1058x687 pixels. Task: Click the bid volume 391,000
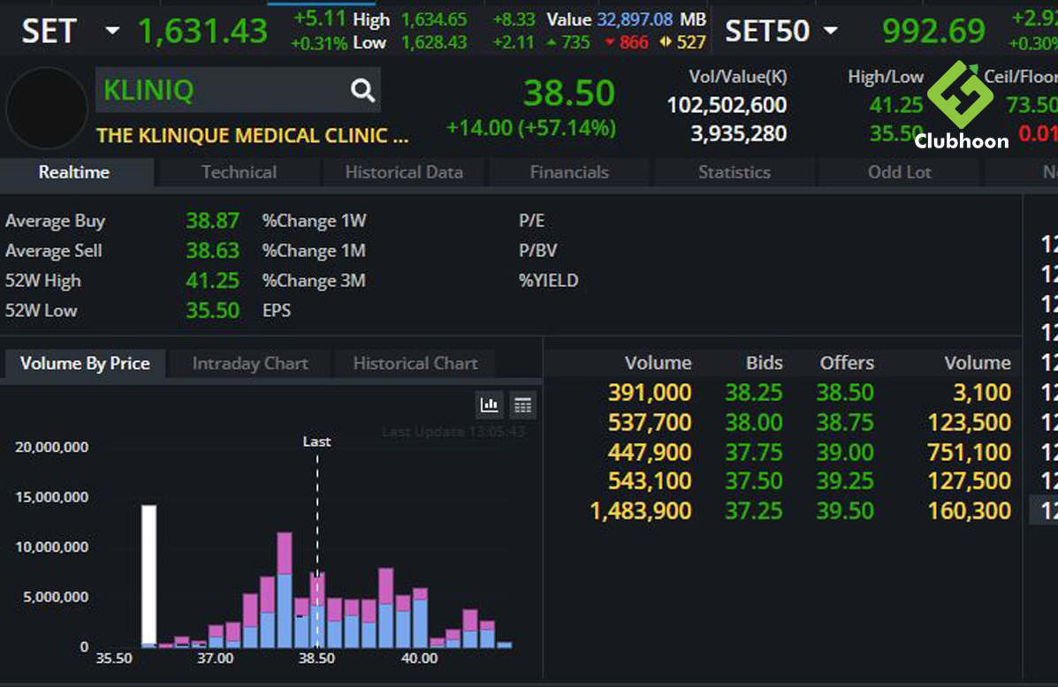[x=649, y=392]
